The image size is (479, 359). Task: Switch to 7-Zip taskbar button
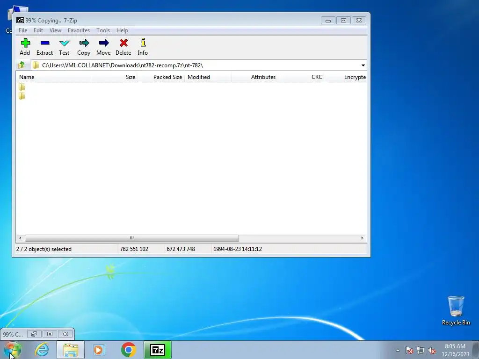[158, 350]
